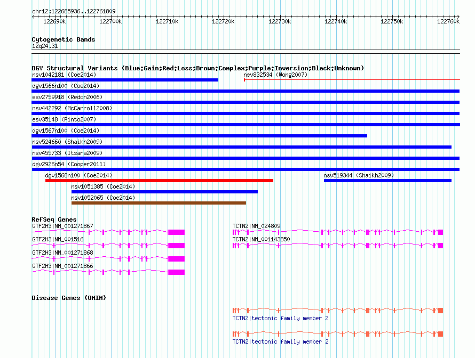
Task: Select the RefSeq Genes track title
Action: coord(54,219)
